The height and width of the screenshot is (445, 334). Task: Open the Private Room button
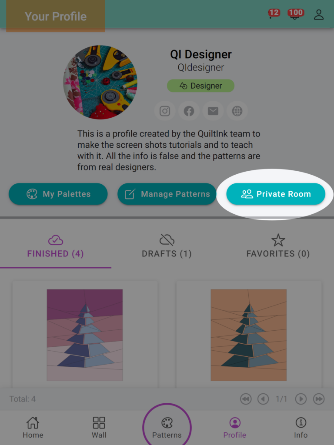[275, 194]
